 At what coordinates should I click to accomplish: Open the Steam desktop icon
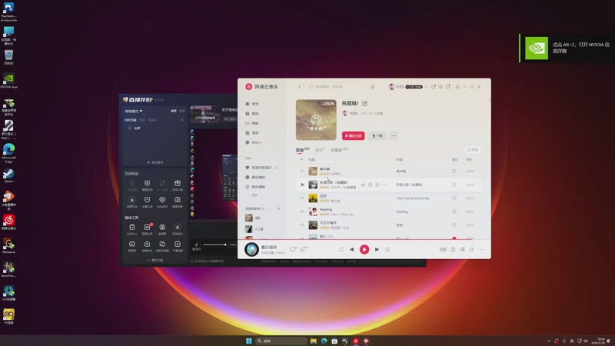point(8,175)
